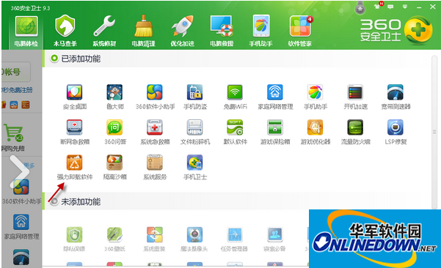The height and width of the screenshot is (268, 441).
Task: Open 360软件小助手 in left sidebar
Action: 21,191
